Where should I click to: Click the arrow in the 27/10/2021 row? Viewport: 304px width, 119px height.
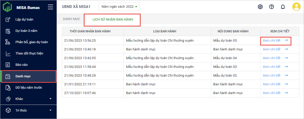coord(286,93)
